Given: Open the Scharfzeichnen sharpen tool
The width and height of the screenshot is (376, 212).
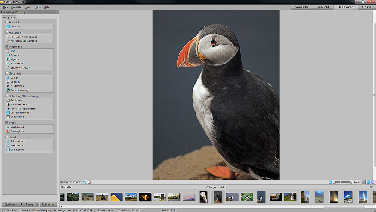Looking at the screenshot, I should click(18, 141).
